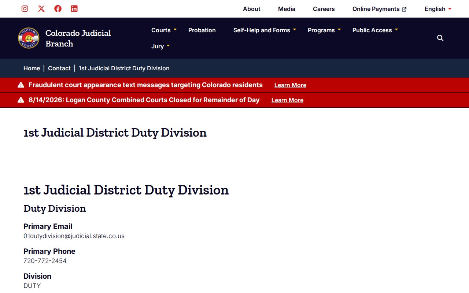
Task: Click Colorado Judicial Branch site title
Action: coord(78,38)
